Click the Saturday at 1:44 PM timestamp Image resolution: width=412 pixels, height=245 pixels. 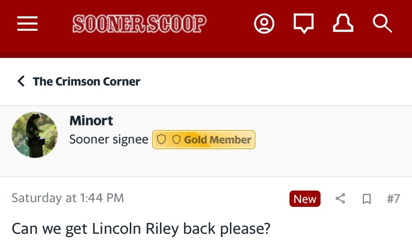pyautogui.click(x=68, y=198)
